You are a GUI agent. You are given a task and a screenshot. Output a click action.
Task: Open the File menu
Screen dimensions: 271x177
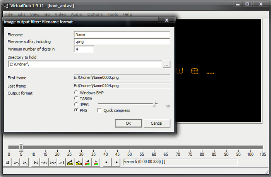pos(9,14)
